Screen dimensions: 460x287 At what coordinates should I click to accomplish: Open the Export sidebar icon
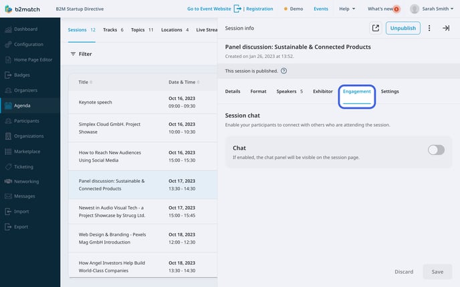coord(8,227)
